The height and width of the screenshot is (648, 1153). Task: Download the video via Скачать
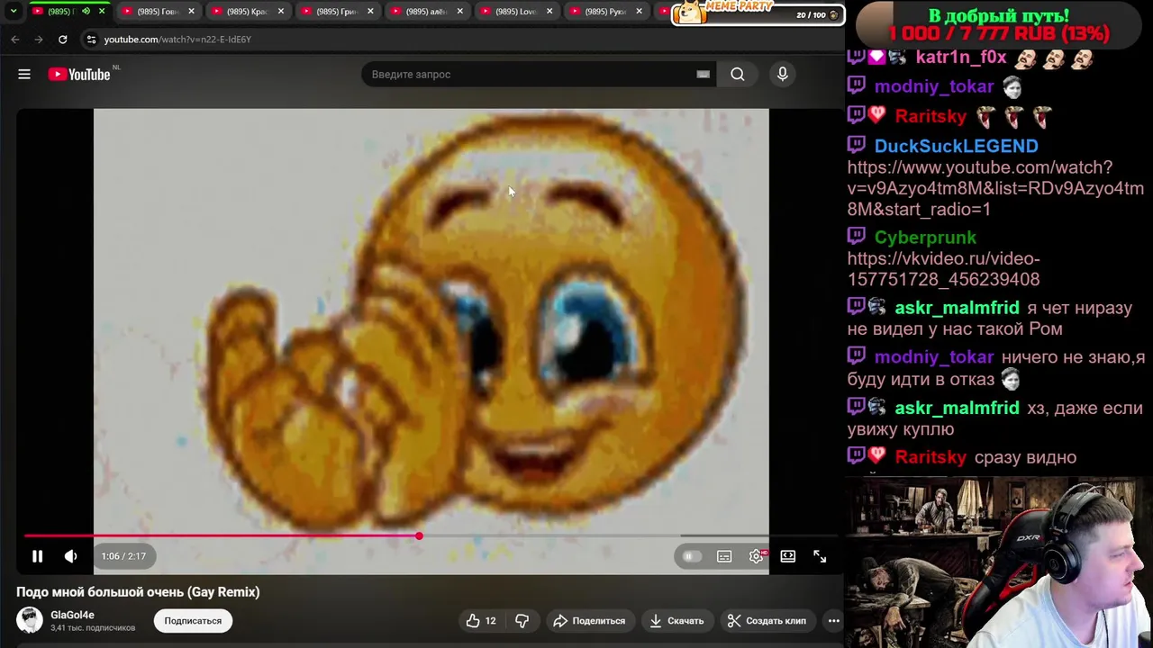coord(676,621)
